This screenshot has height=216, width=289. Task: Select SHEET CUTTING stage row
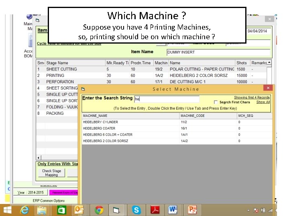click(151, 69)
